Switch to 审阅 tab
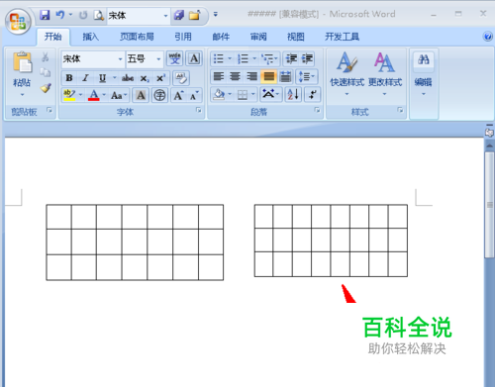Screen dimensions: 495x387 tap(258, 37)
